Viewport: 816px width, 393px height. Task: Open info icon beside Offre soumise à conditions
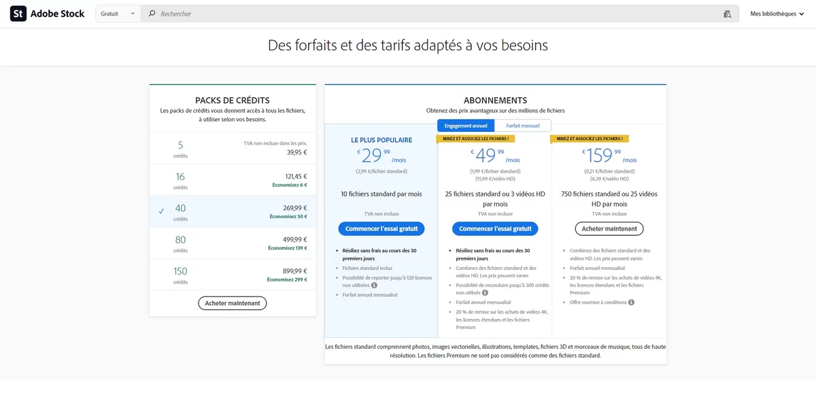(631, 302)
